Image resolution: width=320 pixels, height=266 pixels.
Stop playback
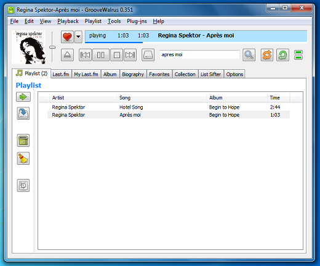pyautogui.click(x=117, y=55)
